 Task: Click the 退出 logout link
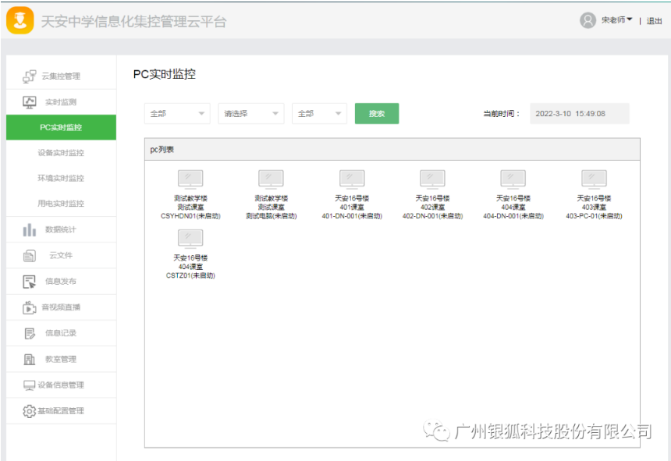(654, 21)
